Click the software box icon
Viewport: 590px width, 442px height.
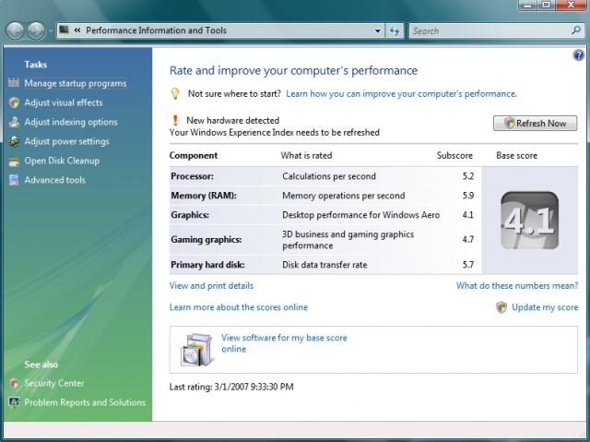click(196, 350)
